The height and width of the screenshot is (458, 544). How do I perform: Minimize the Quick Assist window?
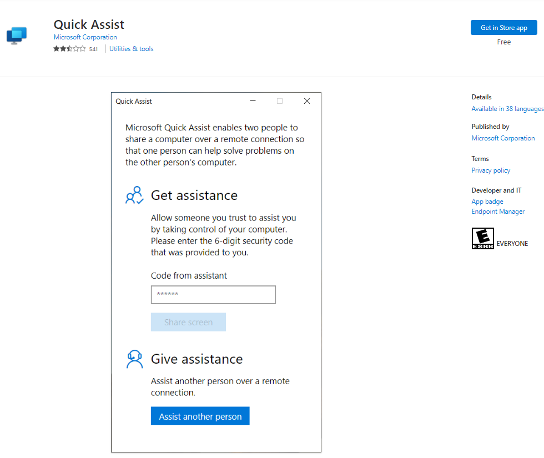(253, 101)
